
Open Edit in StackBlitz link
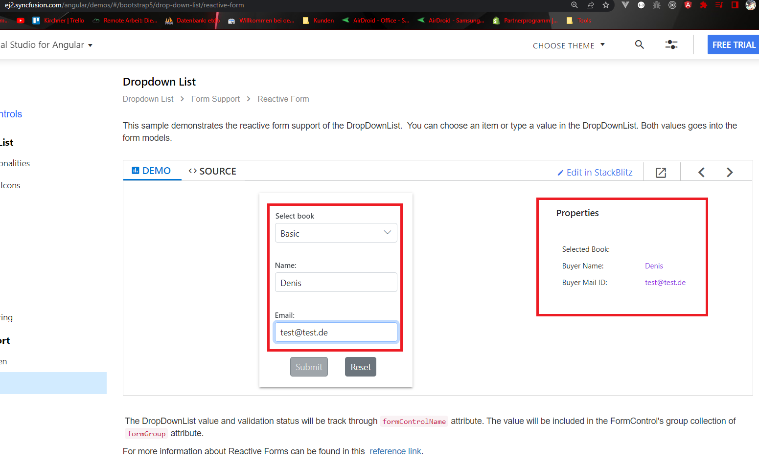(595, 173)
